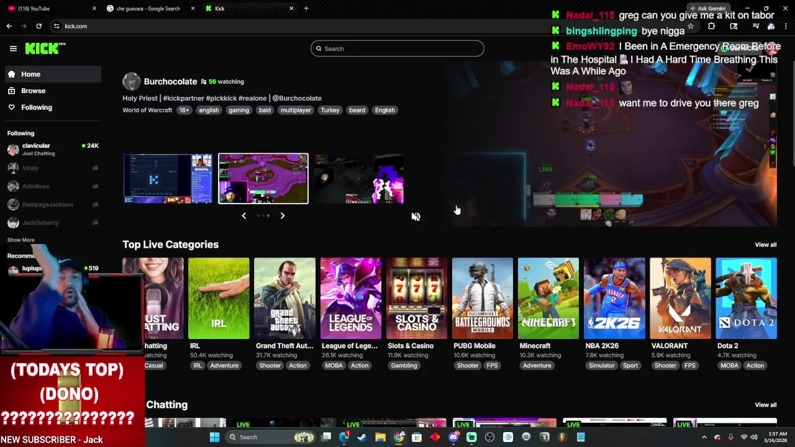Open Chrome media control icon
Image resolution: width=795 pixels, height=447 pixels.
[756, 26]
